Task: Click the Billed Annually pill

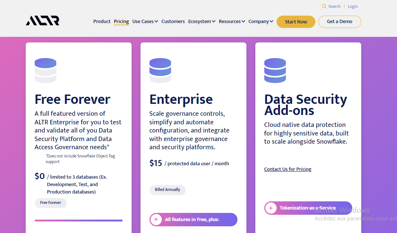Action: [x=167, y=190]
